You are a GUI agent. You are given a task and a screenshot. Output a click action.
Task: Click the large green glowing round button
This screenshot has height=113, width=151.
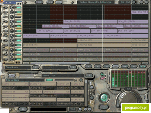[104, 97]
